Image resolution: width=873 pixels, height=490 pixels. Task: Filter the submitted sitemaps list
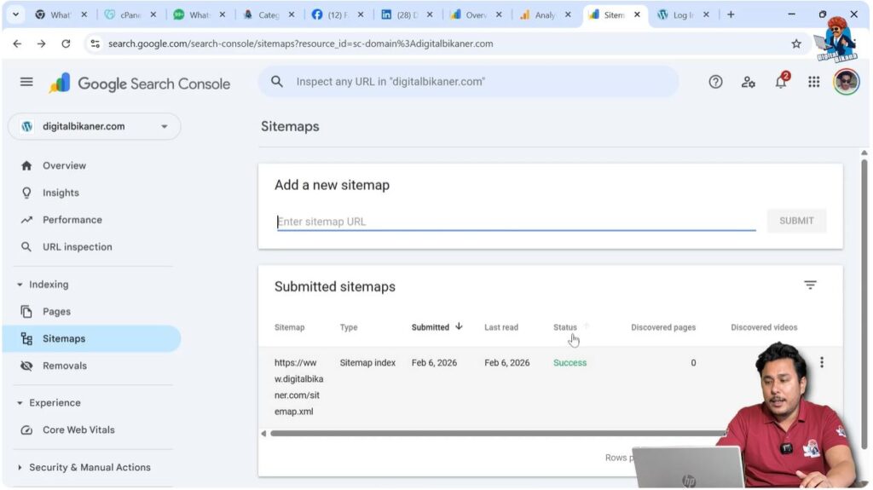[810, 285]
